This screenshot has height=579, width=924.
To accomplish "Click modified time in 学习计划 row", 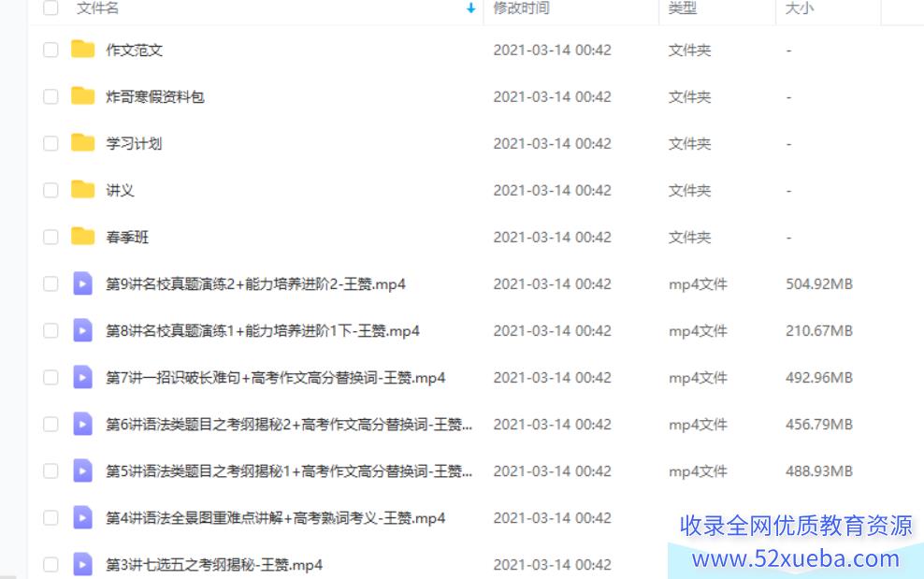I will click(x=552, y=143).
